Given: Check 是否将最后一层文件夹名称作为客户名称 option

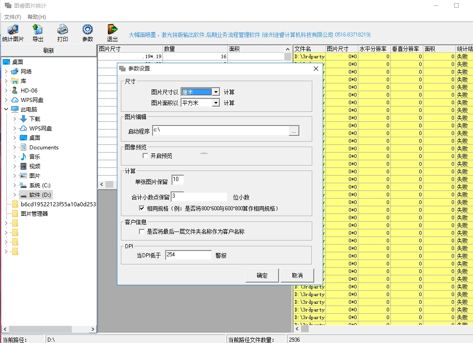Looking at the screenshot, I should (x=142, y=232).
